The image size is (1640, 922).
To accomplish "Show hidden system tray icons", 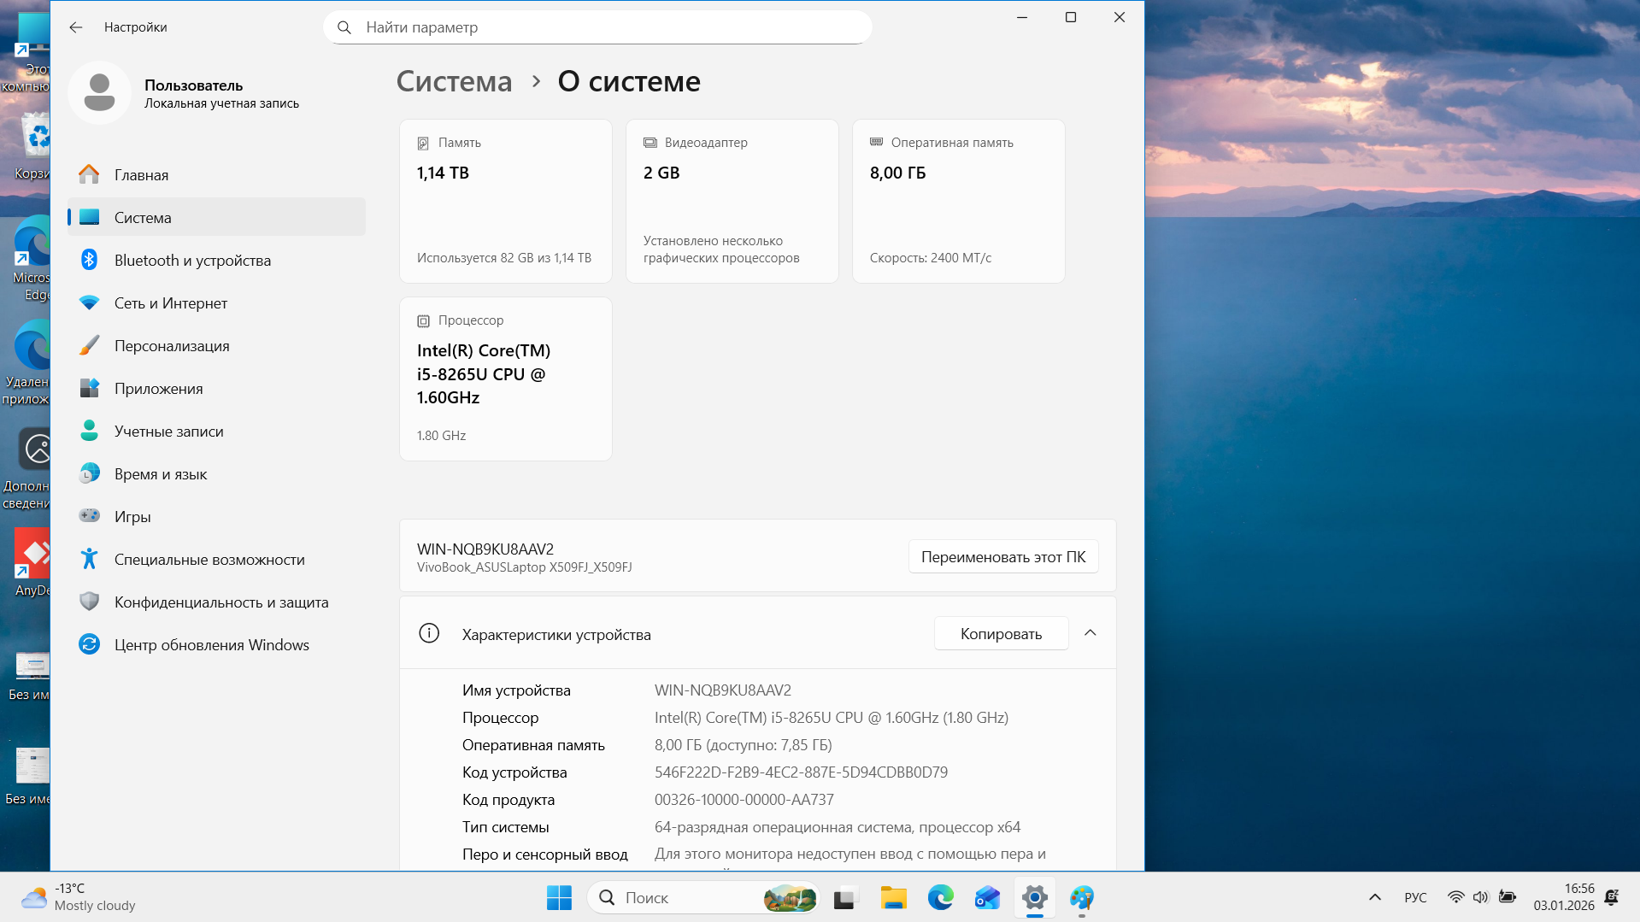I will (1374, 897).
